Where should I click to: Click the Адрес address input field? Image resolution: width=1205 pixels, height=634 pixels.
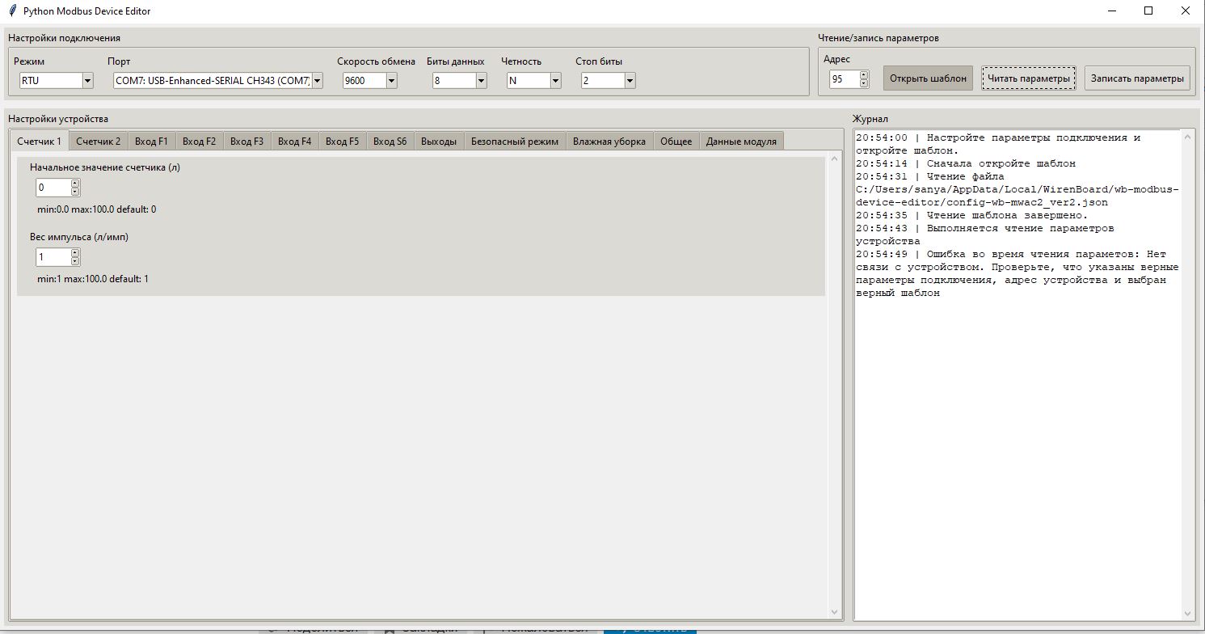[844, 79]
